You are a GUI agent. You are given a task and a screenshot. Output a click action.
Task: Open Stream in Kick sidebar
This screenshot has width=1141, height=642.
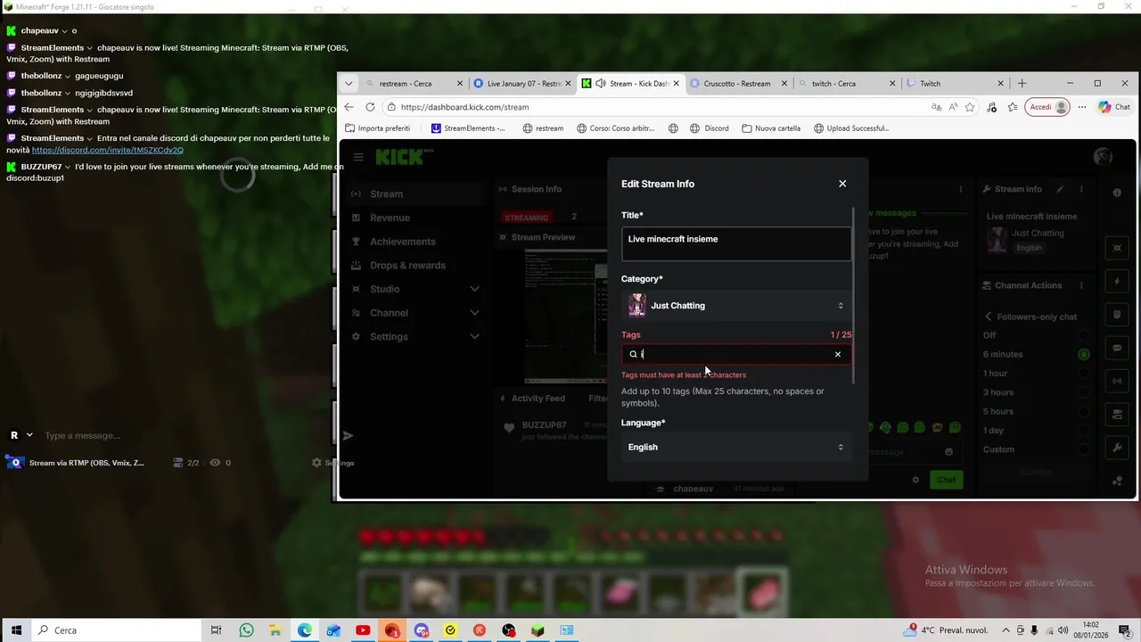[x=386, y=193]
